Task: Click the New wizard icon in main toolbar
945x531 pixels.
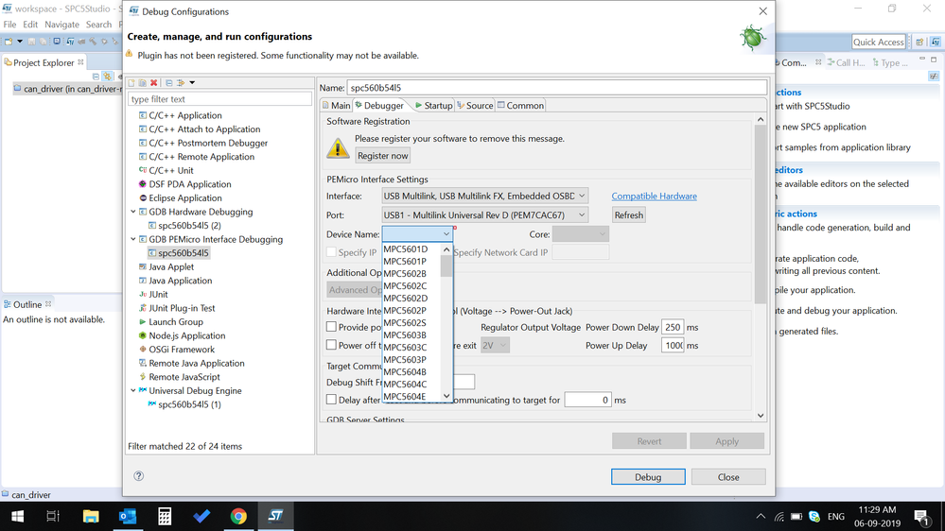Action: click(9, 42)
